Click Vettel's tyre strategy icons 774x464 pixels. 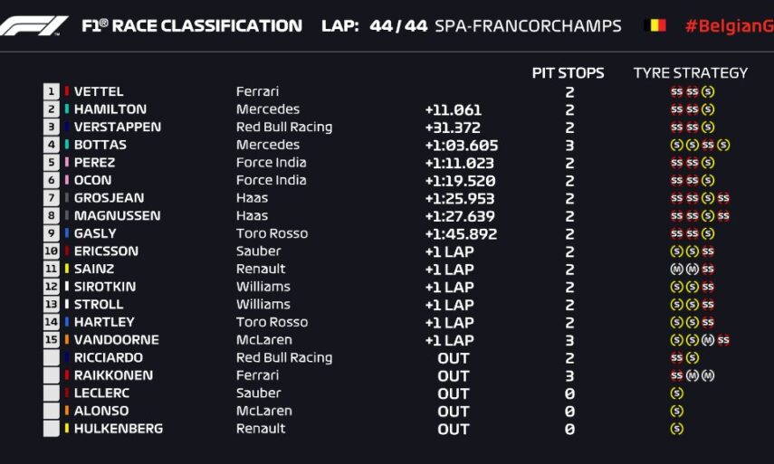pos(692,91)
